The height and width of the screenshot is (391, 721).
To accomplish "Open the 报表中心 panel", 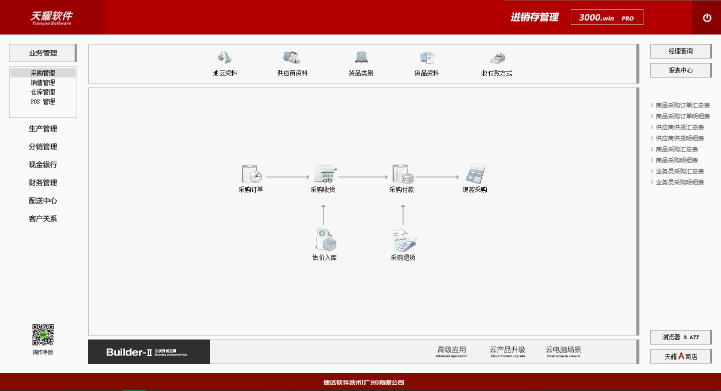I will pos(680,70).
